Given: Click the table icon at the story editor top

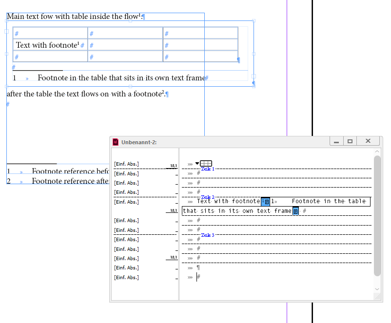Looking at the screenshot, I should tap(206, 163).
